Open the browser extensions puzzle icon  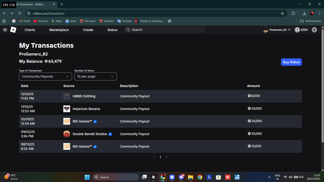293,14
